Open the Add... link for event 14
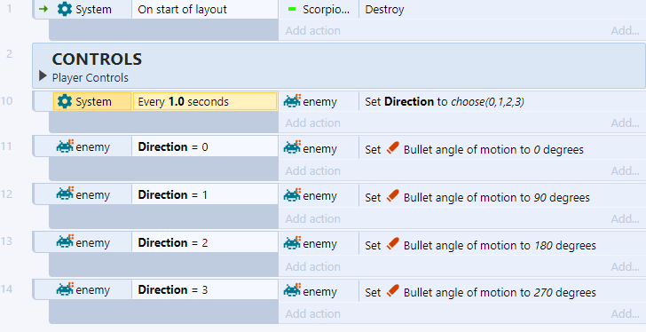The image size is (646, 332). pos(625,314)
